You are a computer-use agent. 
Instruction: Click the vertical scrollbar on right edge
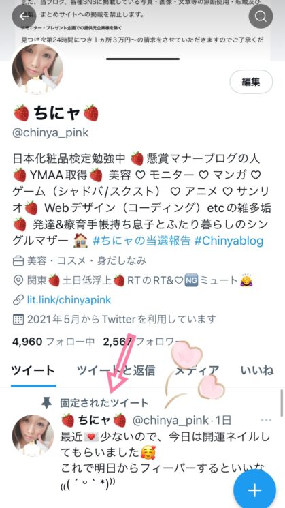tap(282, 402)
